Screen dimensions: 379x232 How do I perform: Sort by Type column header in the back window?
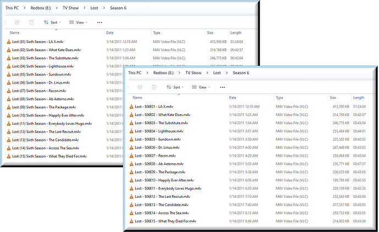click(157, 32)
